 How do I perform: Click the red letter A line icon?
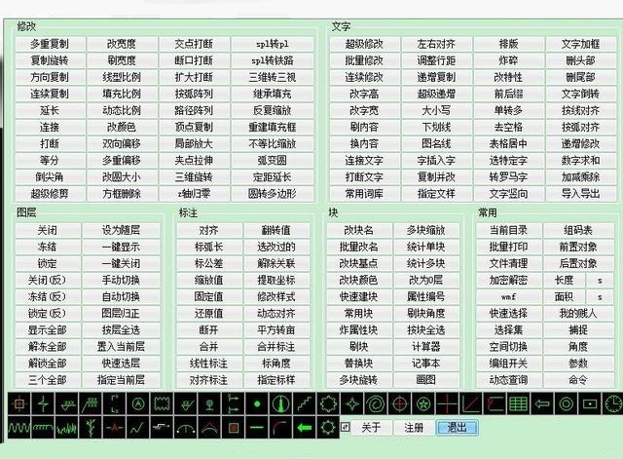115,428
